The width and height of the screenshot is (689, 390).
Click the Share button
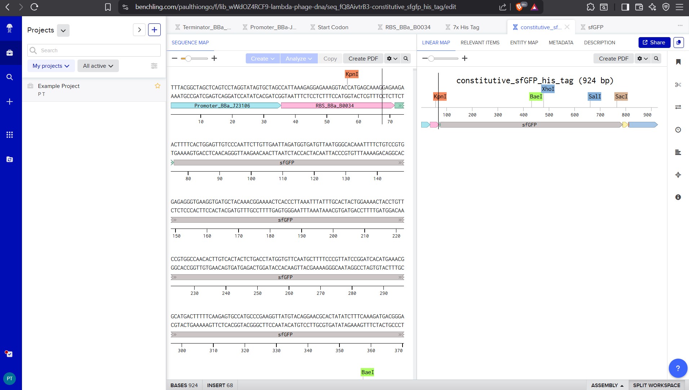(654, 43)
